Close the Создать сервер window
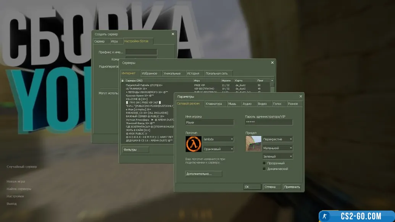The image size is (395, 222). pos(173,34)
